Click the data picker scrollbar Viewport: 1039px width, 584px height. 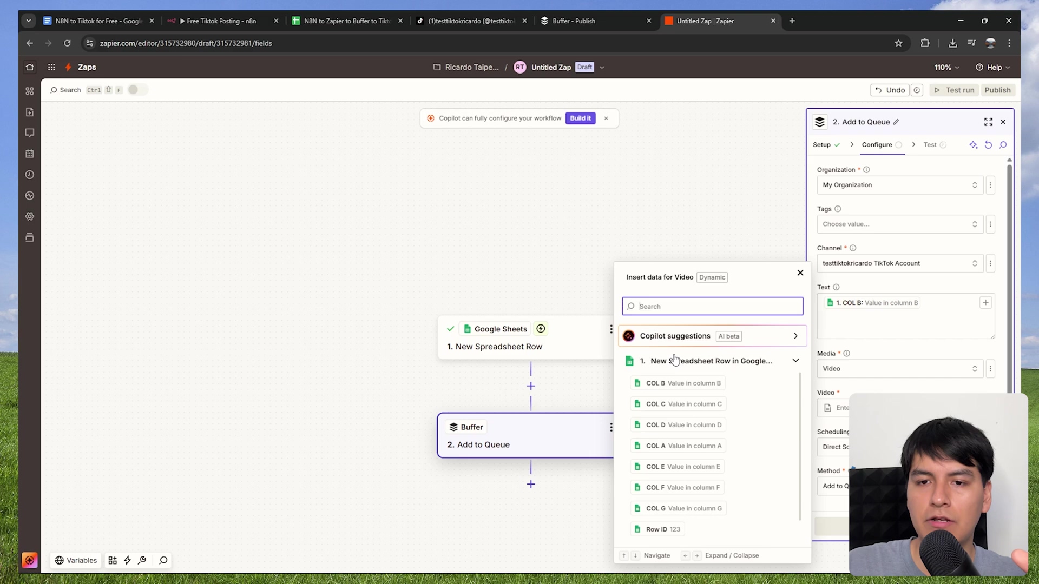pos(800,446)
